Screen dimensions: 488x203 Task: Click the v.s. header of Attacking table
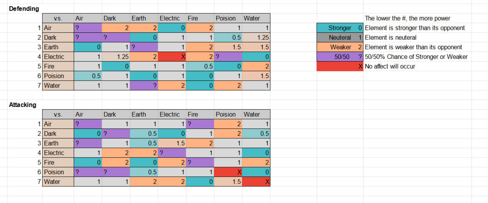[x=58, y=115]
